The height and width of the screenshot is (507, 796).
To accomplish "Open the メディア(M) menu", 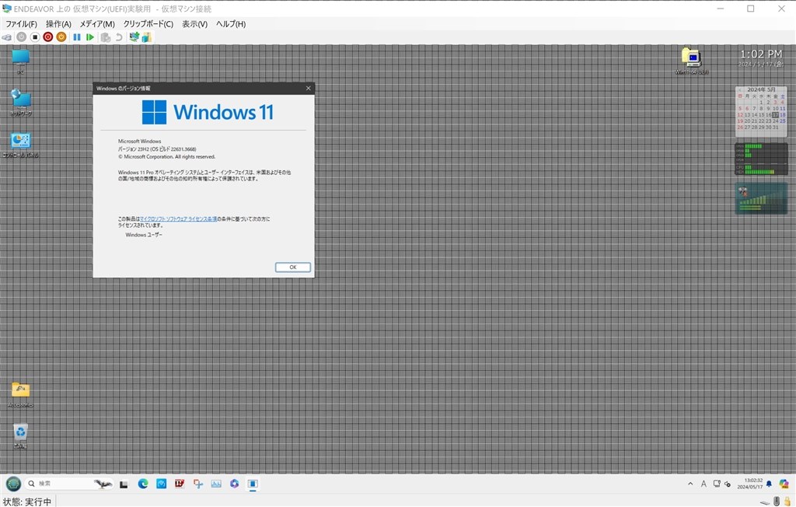I will tap(97, 24).
